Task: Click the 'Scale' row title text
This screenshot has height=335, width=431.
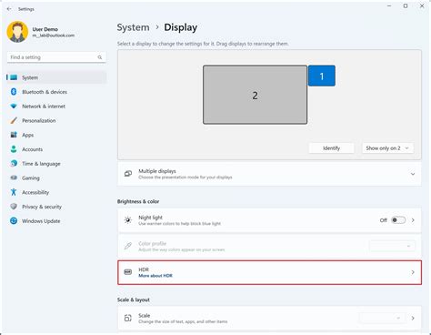Action: (145, 315)
